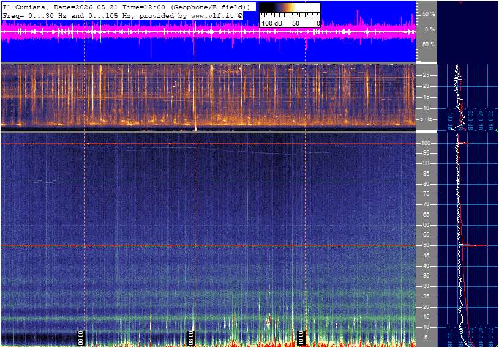Click the 95 label on E-field frequency axis
This screenshot has width=499, height=348.
click(426, 153)
